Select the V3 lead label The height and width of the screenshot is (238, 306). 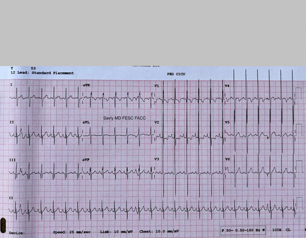tap(157, 159)
